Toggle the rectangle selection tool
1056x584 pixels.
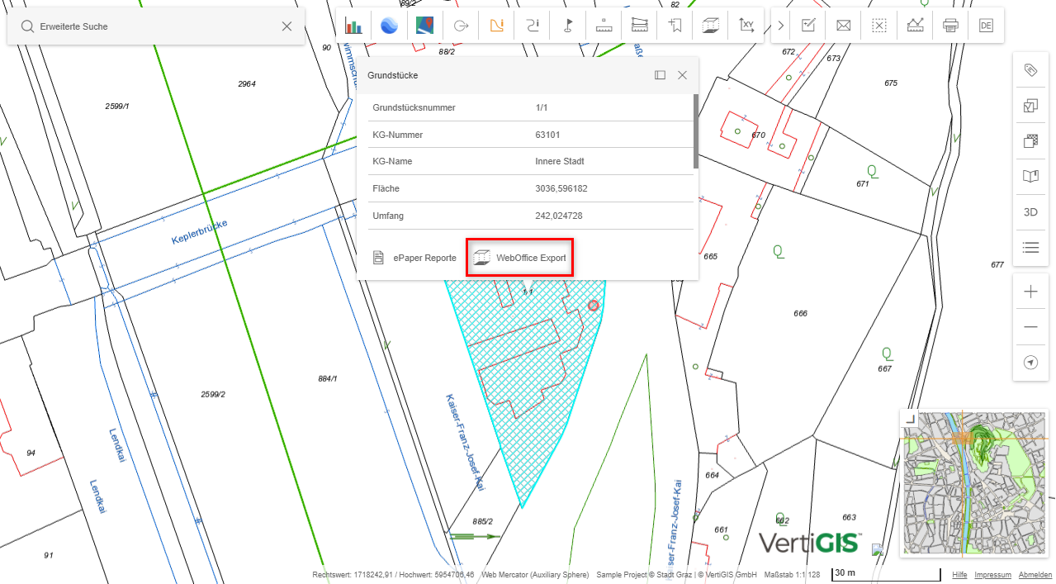click(878, 25)
